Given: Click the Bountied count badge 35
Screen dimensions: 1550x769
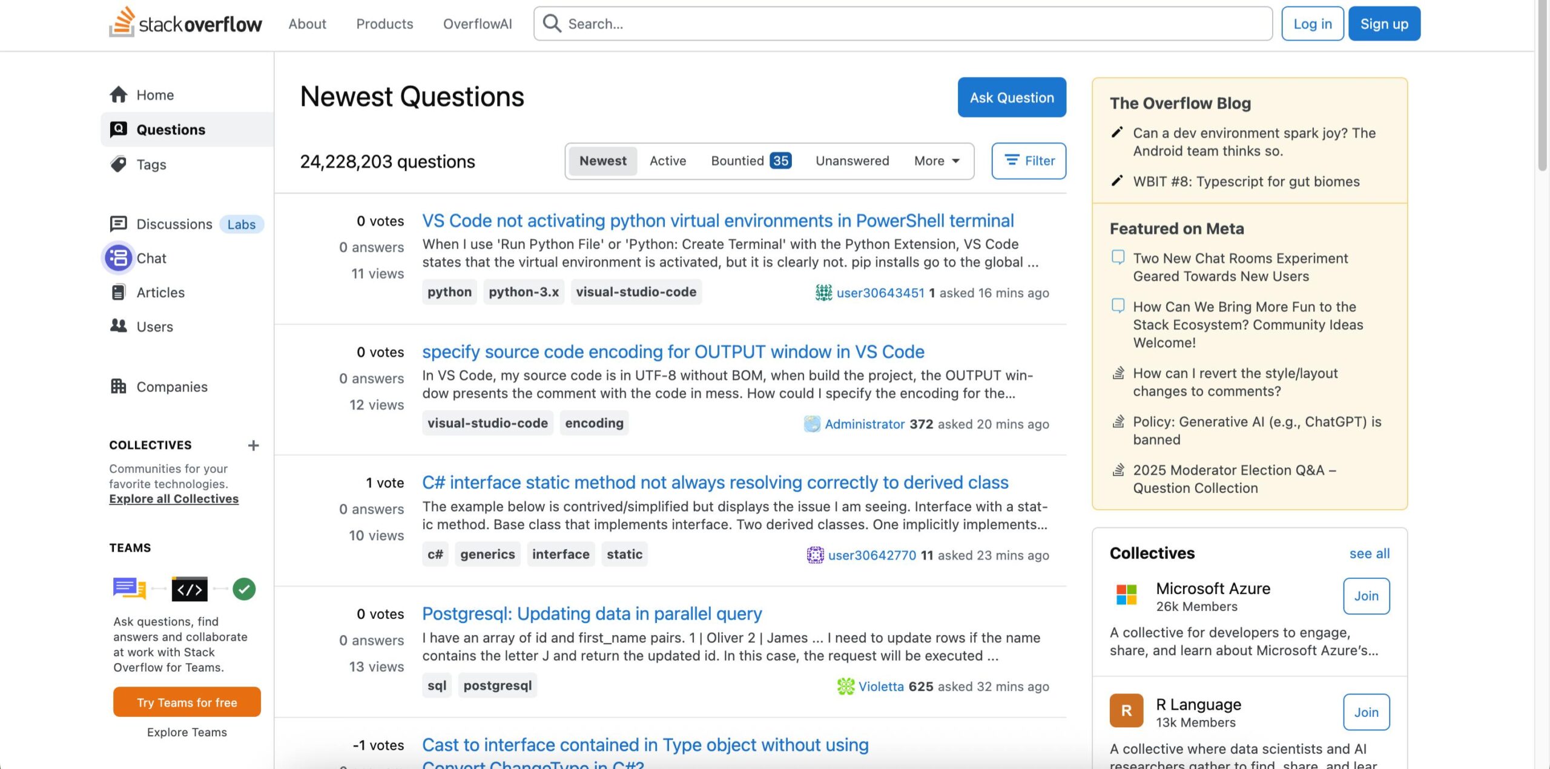Looking at the screenshot, I should coord(780,160).
